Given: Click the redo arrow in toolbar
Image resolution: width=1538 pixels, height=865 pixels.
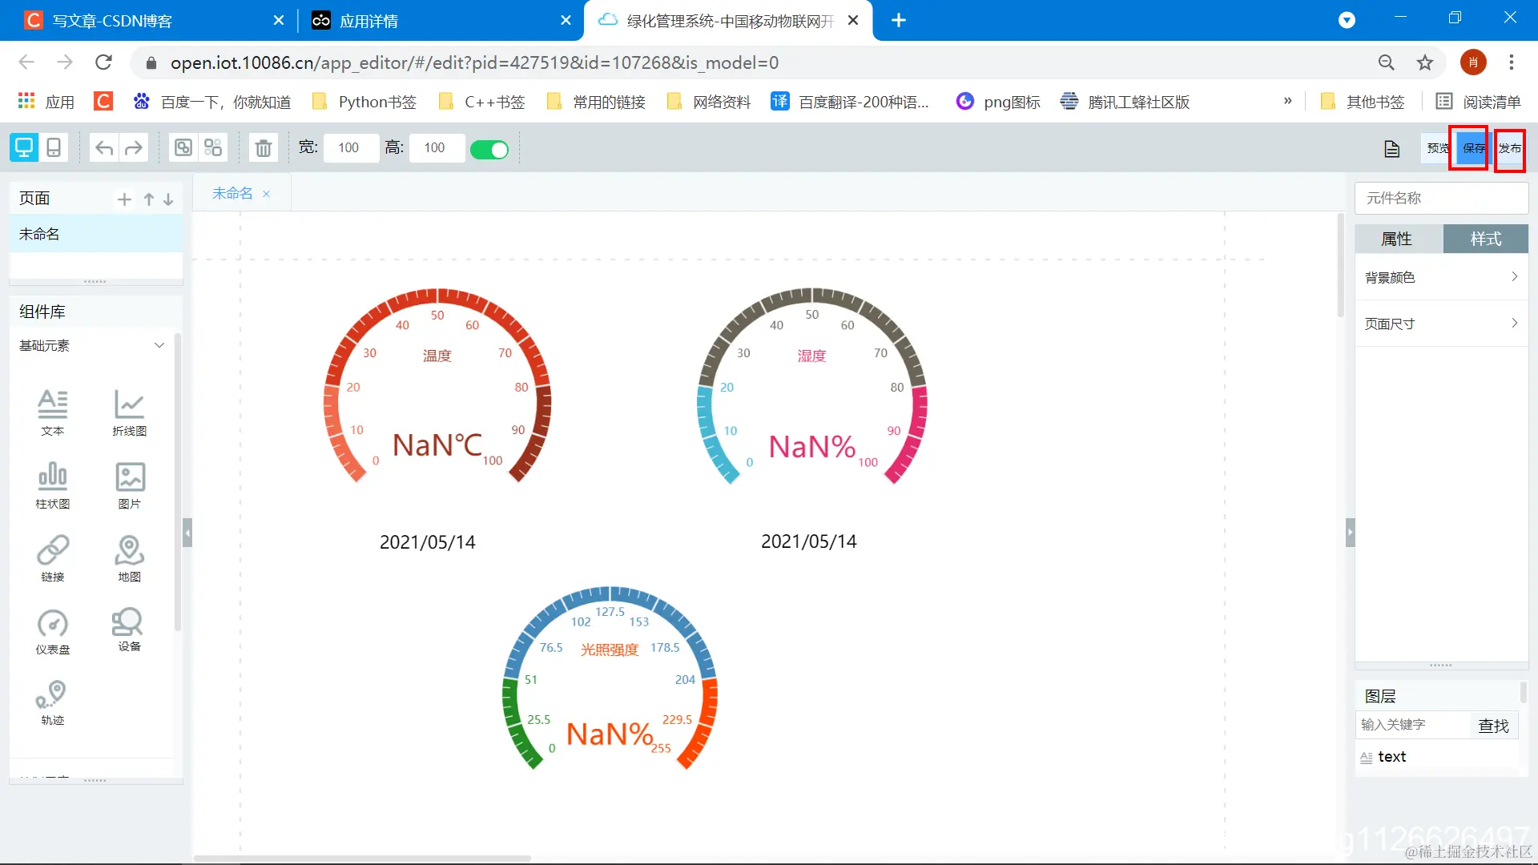Looking at the screenshot, I should [x=134, y=148].
